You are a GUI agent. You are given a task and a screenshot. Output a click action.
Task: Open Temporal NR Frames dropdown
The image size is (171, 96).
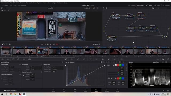click(x=11, y=67)
